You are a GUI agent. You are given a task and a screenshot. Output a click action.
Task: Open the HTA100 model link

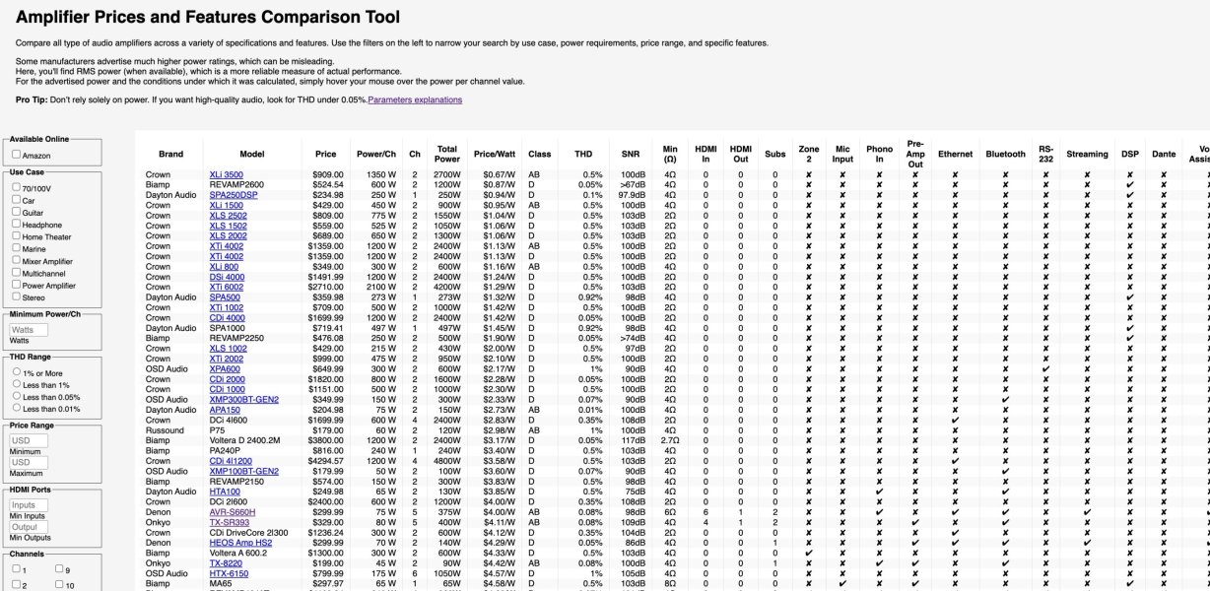225,491
